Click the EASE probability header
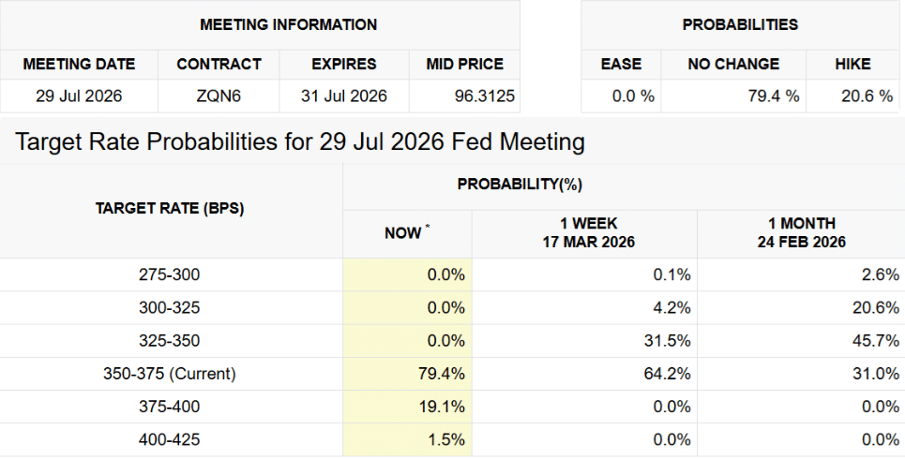Image resolution: width=905 pixels, height=459 pixels. 621,65
